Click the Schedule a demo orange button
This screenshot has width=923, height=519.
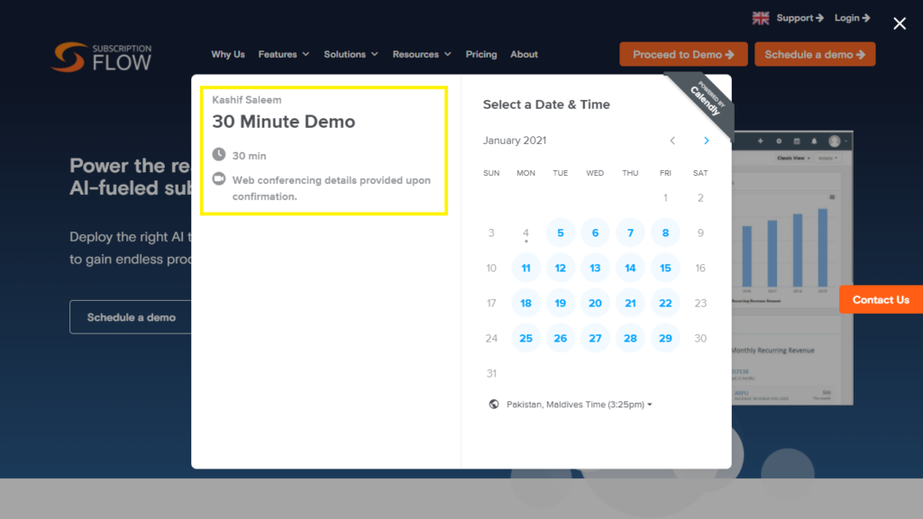[x=815, y=54]
